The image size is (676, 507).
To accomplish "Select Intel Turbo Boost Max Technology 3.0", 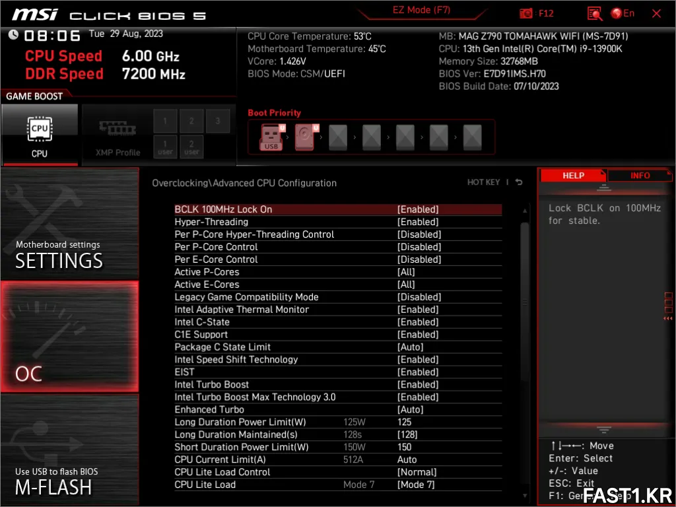I will pyautogui.click(x=338, y=397).
